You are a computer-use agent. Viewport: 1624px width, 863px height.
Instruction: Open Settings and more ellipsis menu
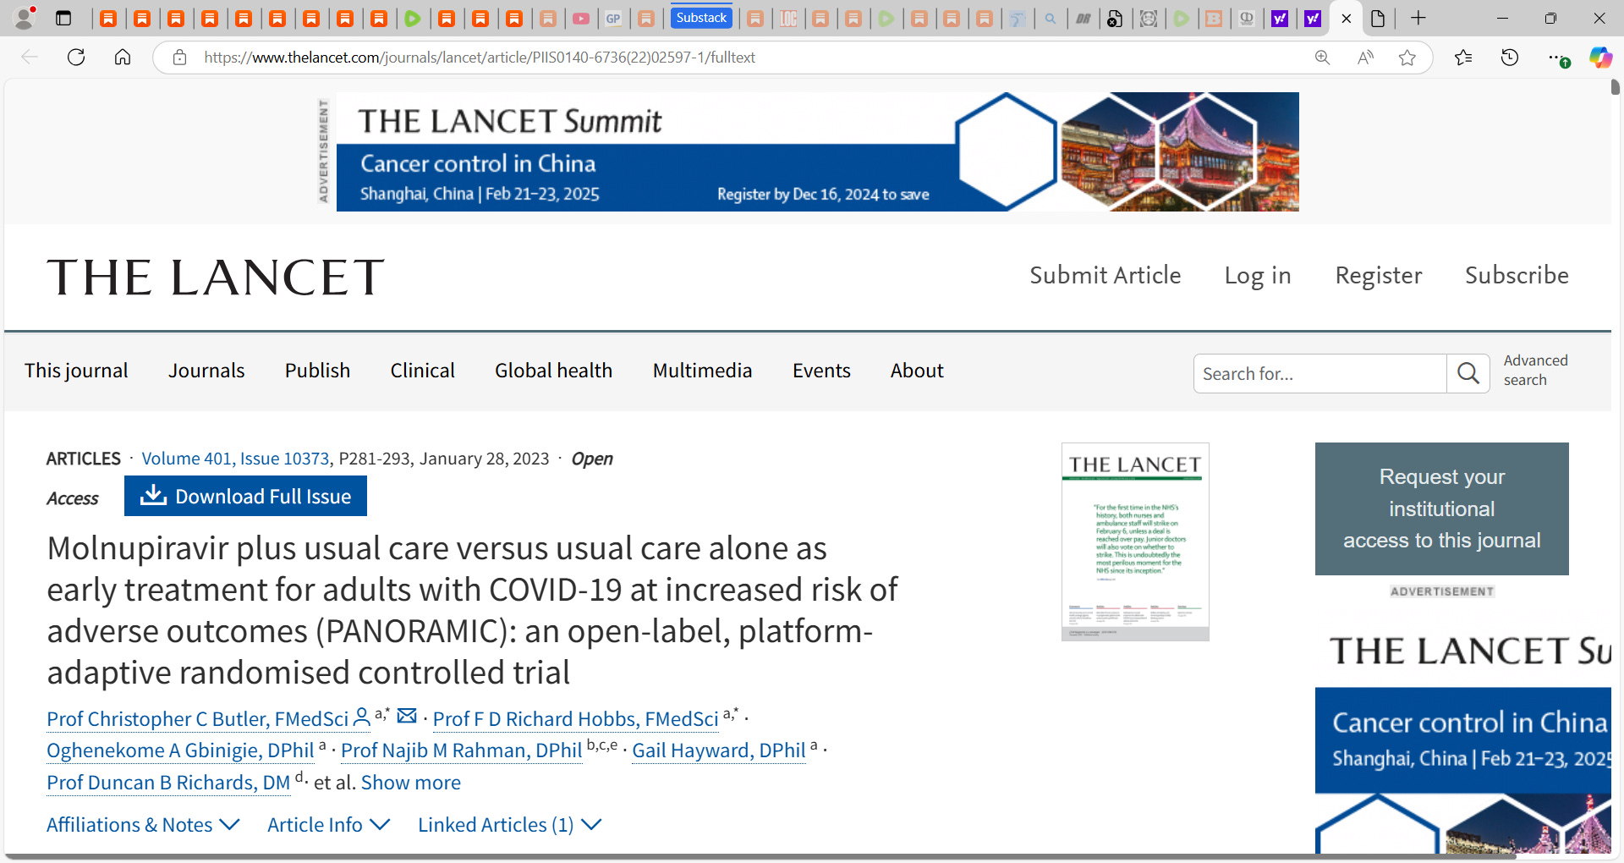(x=1557, y=58)
